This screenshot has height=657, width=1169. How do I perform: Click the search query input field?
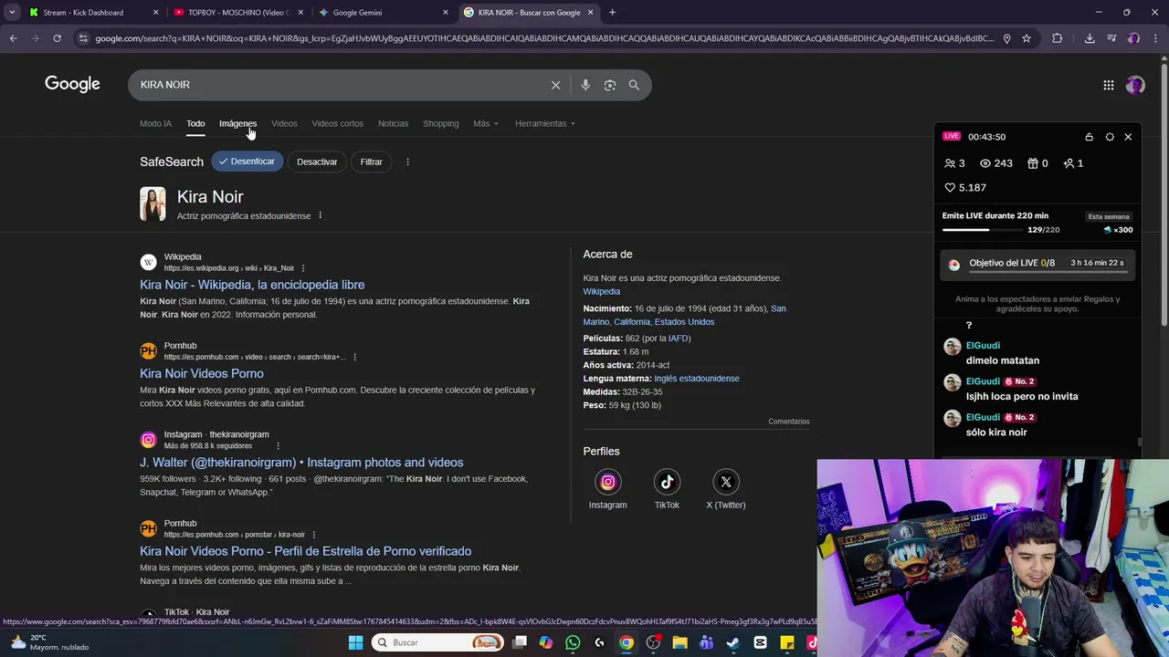coord(338,85)
